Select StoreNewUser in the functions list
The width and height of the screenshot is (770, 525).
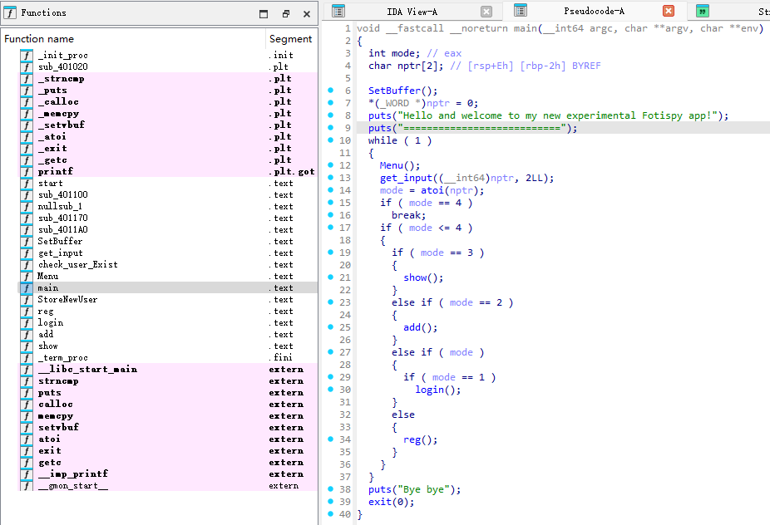coord(67,300)
